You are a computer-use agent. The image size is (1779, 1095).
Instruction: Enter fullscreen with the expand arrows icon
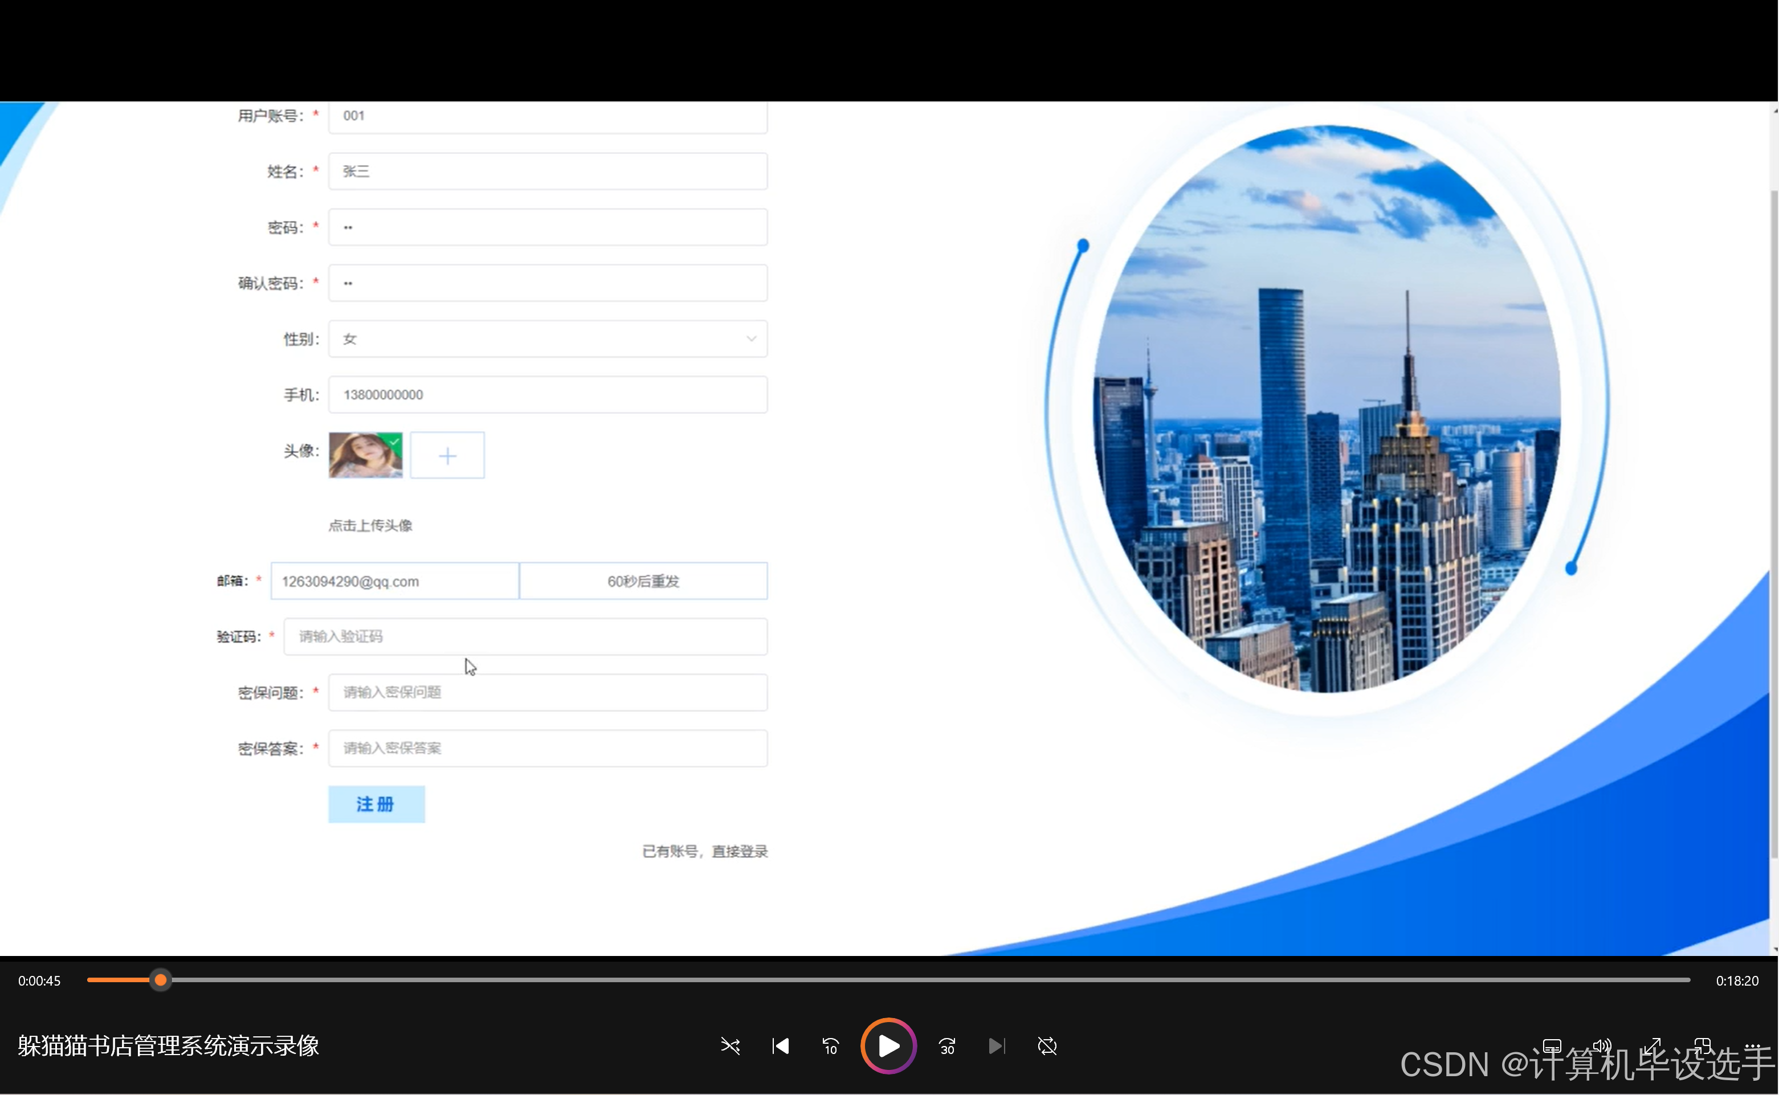click(1652, 1046)
